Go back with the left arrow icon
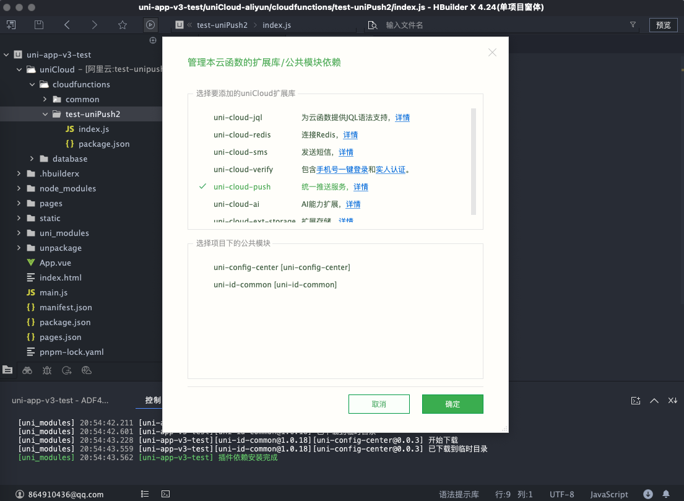The image size is (684, 501). point(67,25)
